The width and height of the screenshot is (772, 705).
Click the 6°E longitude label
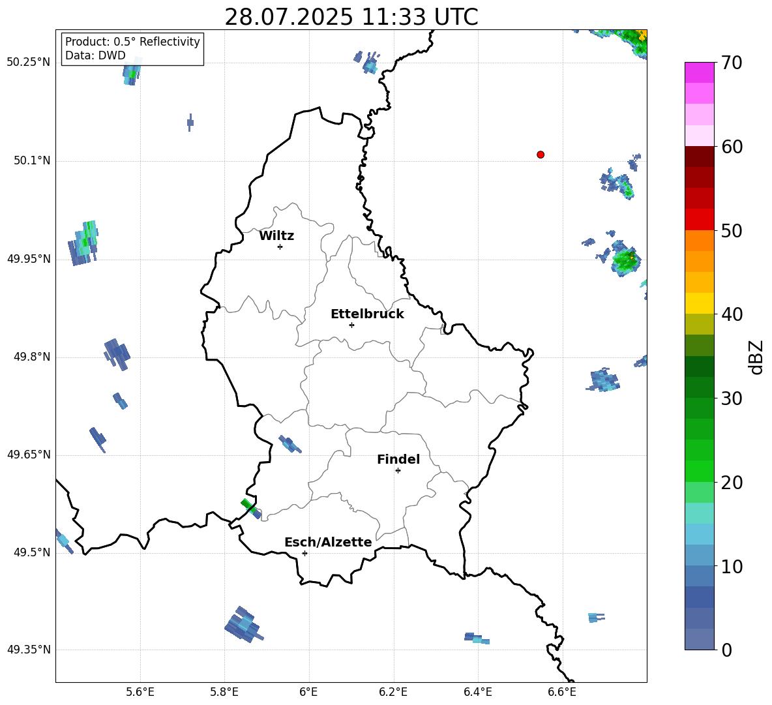coord(308,692)
